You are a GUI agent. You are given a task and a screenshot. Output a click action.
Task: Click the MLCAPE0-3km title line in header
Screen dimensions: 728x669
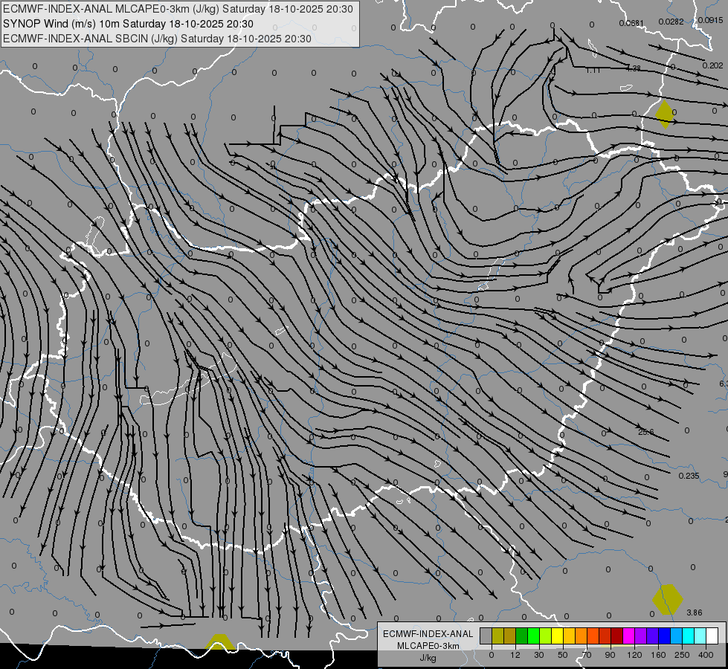pyautogui.click(x=178, y=9)
